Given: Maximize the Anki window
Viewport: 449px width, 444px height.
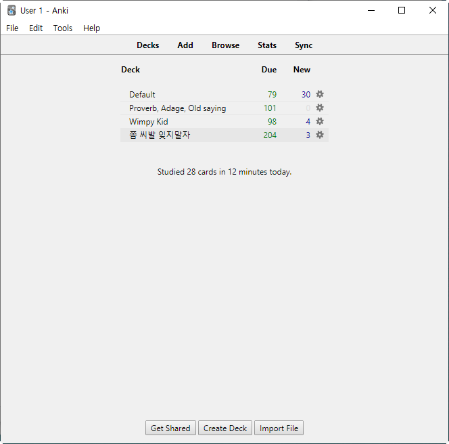Looking at the screenshot, I should [x=402, y=10].
